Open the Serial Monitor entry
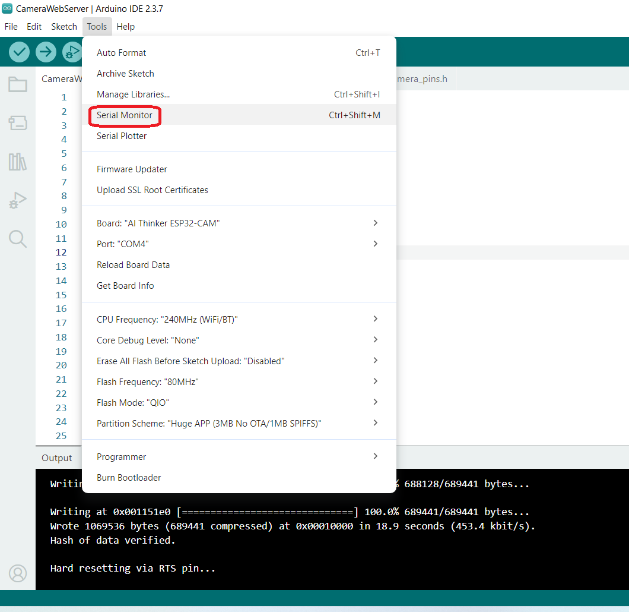Viewport: 629px width, 612px height. coord(239,115)
